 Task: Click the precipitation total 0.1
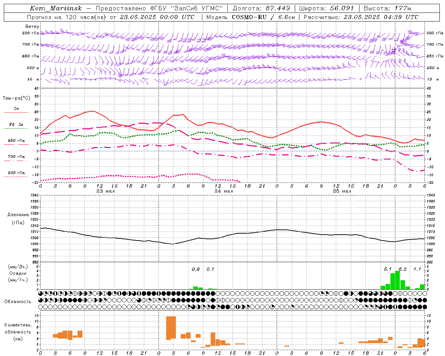(x=210, y=269)
